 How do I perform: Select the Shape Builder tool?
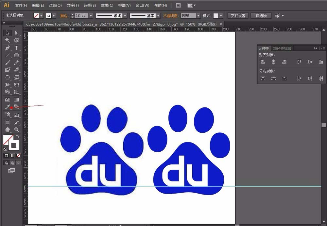click(8, 92)
